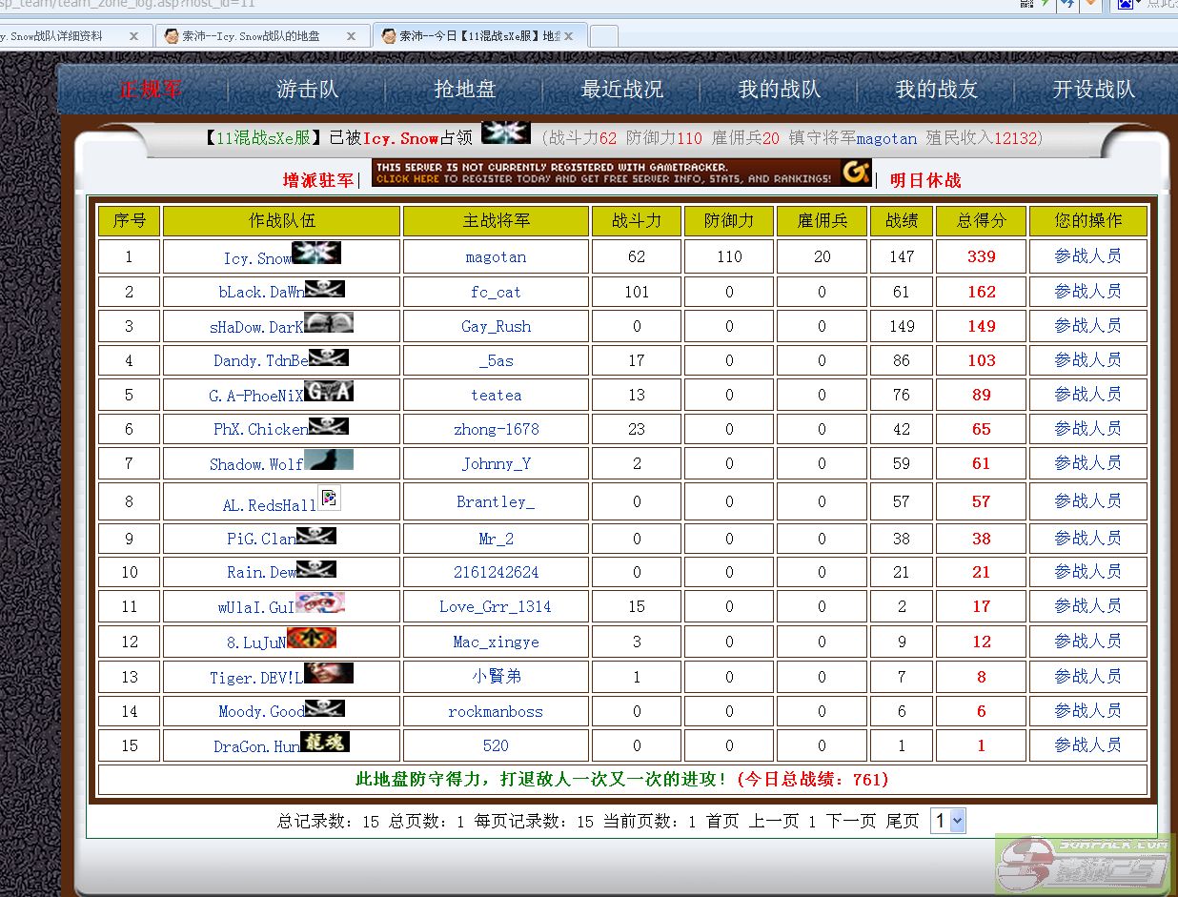
Task: Click the Shadow.Wolf team wolf image
Action: (329, 460)
